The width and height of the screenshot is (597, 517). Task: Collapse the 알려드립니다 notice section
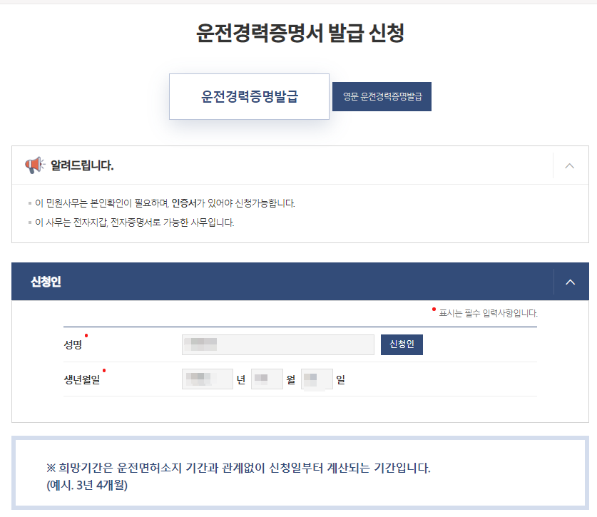click(570, 165)
